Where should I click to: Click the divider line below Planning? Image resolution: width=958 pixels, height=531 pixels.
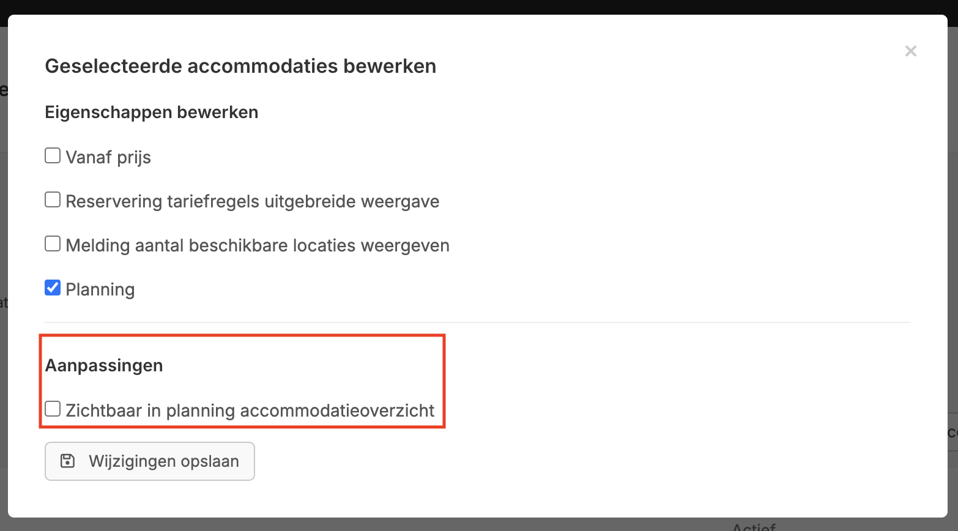pos(477,322)
